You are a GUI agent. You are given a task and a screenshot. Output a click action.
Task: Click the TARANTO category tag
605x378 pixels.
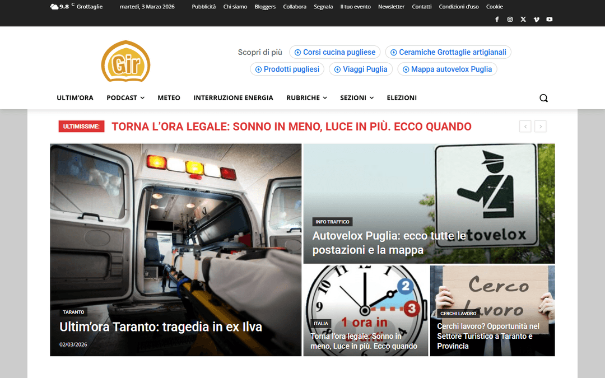pos(73,312)
